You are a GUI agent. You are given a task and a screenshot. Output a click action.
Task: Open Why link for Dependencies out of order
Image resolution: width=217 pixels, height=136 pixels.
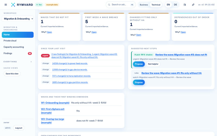click(183, 32)
